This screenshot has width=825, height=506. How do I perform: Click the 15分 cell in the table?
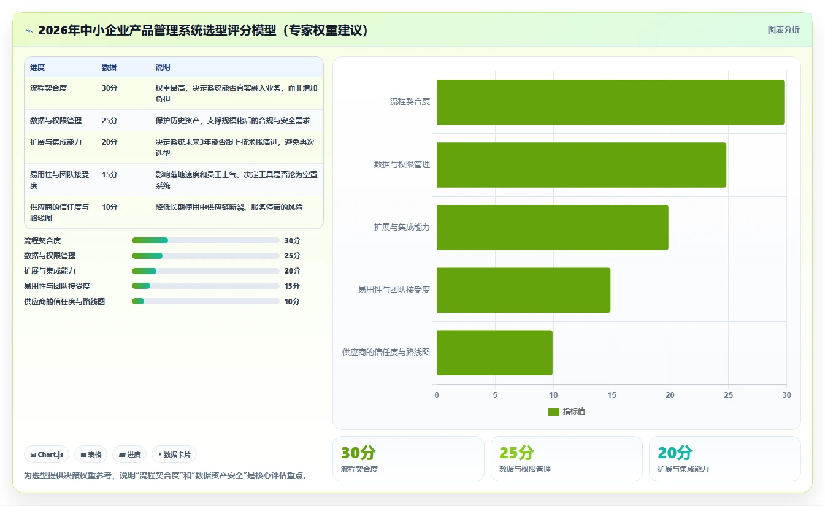[x=110, y=175]
